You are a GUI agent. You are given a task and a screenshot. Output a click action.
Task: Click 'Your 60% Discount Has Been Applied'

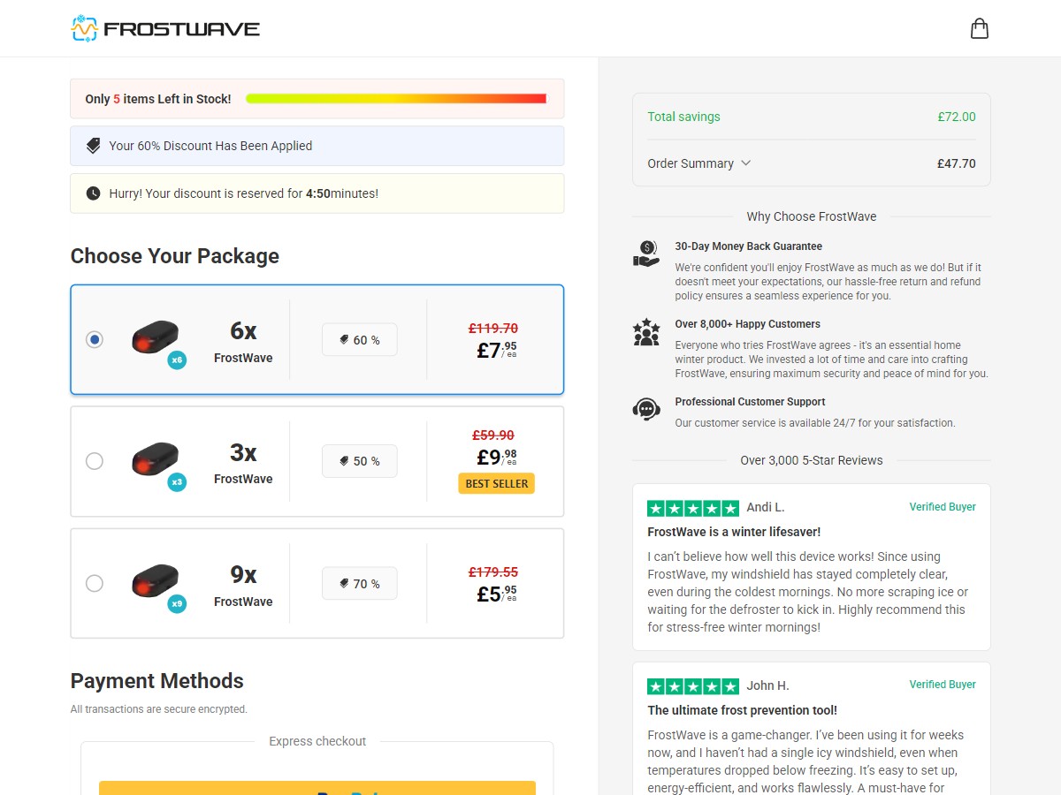pos(210,146)
